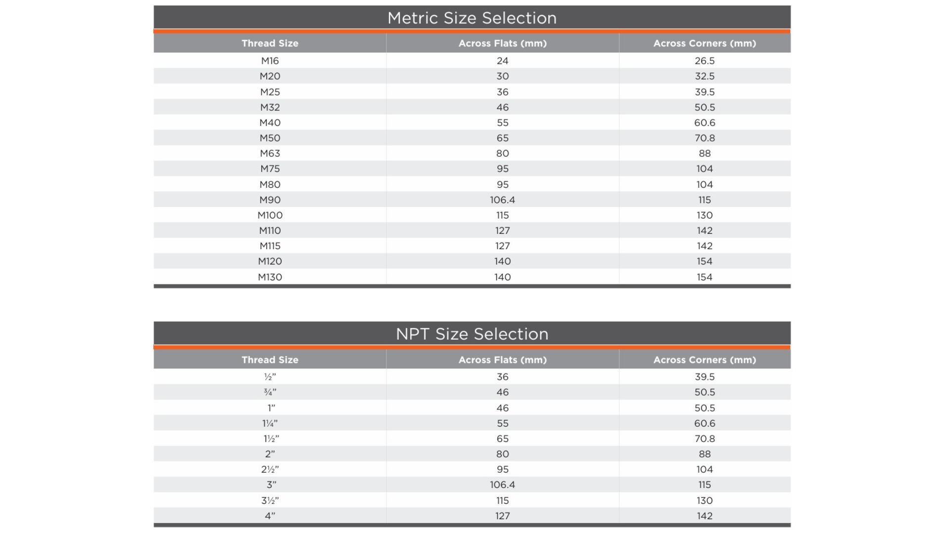Select the Thread Size header in Metric table

click(x=270, y=43)
